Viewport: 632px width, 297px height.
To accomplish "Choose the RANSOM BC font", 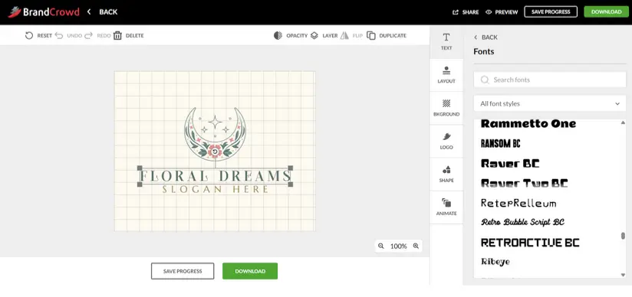I will coord(501,143).
